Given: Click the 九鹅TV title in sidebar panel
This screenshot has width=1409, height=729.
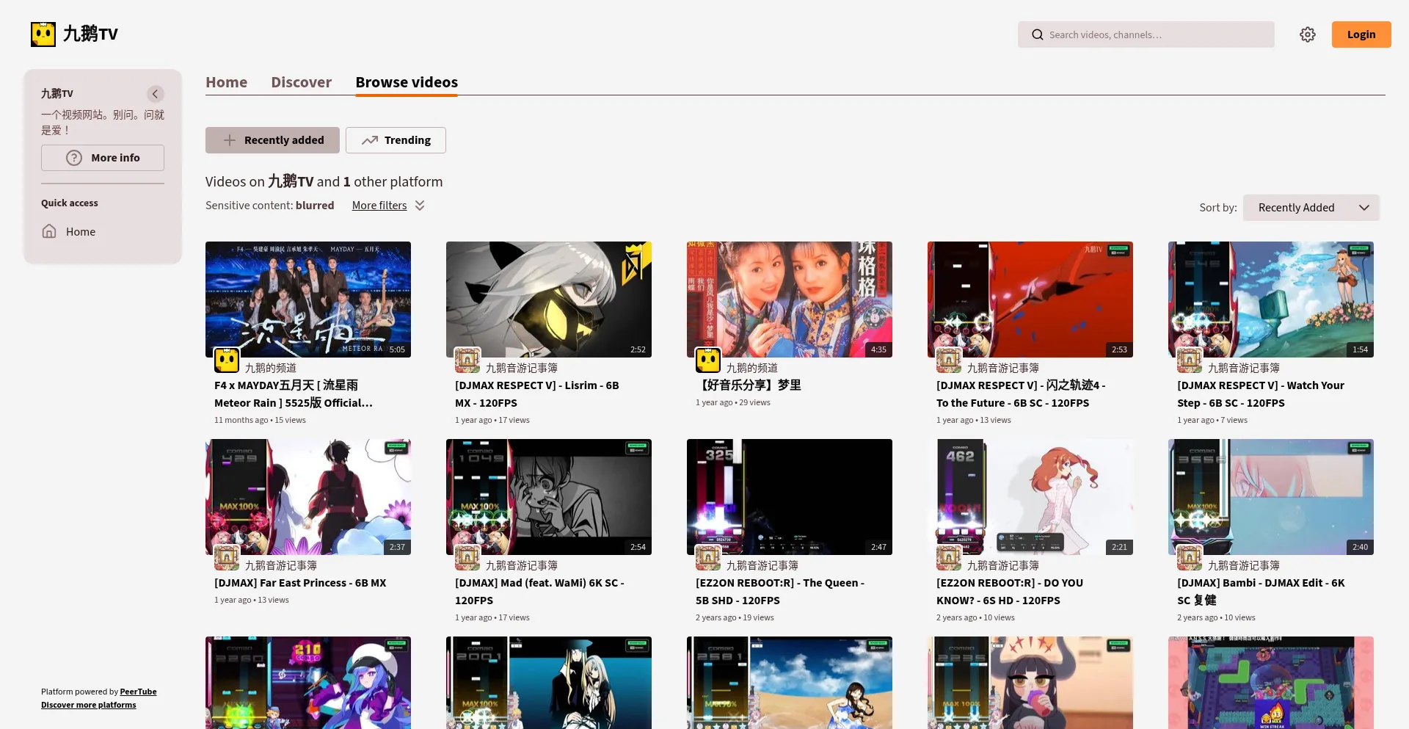Looking at the screenshot, I should [57, 94].
